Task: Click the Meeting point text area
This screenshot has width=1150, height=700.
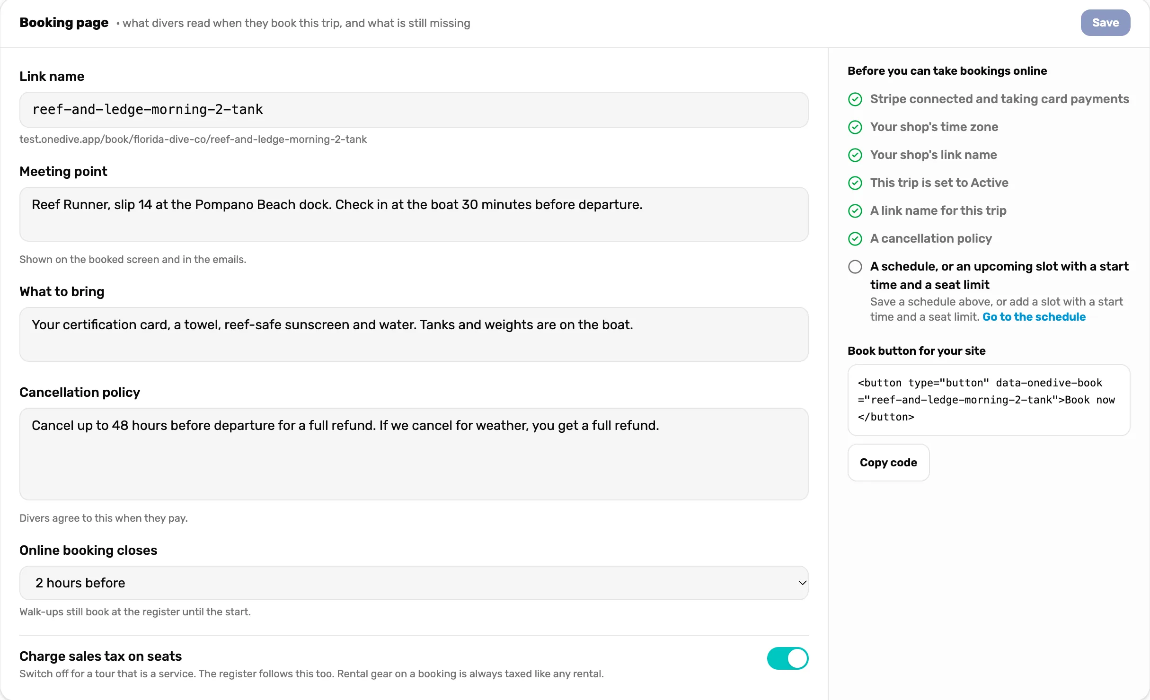Action: (414, 214)
